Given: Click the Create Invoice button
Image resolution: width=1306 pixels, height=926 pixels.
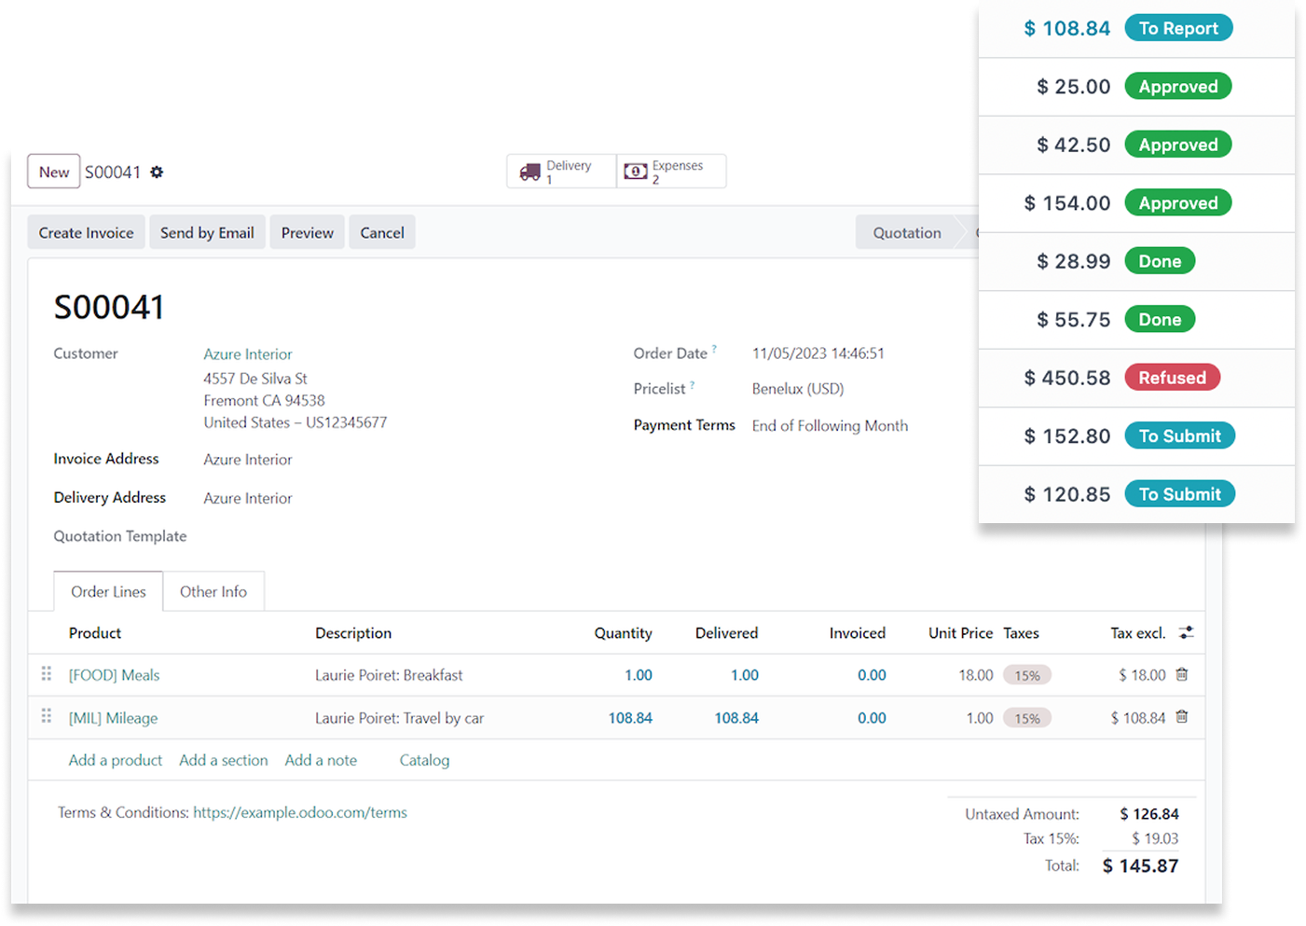Looking at the screenshot, I should 86,233.
